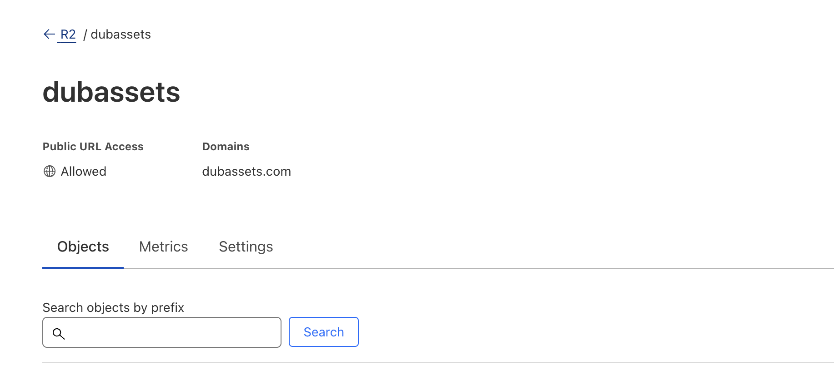Click the Search objects by prefix label
This screenshot has height=385, width=834.
[113, 308]
